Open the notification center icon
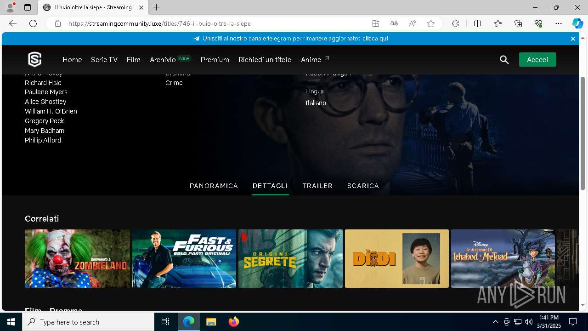Screen dimensions: 588x331 tap(573, 322)
